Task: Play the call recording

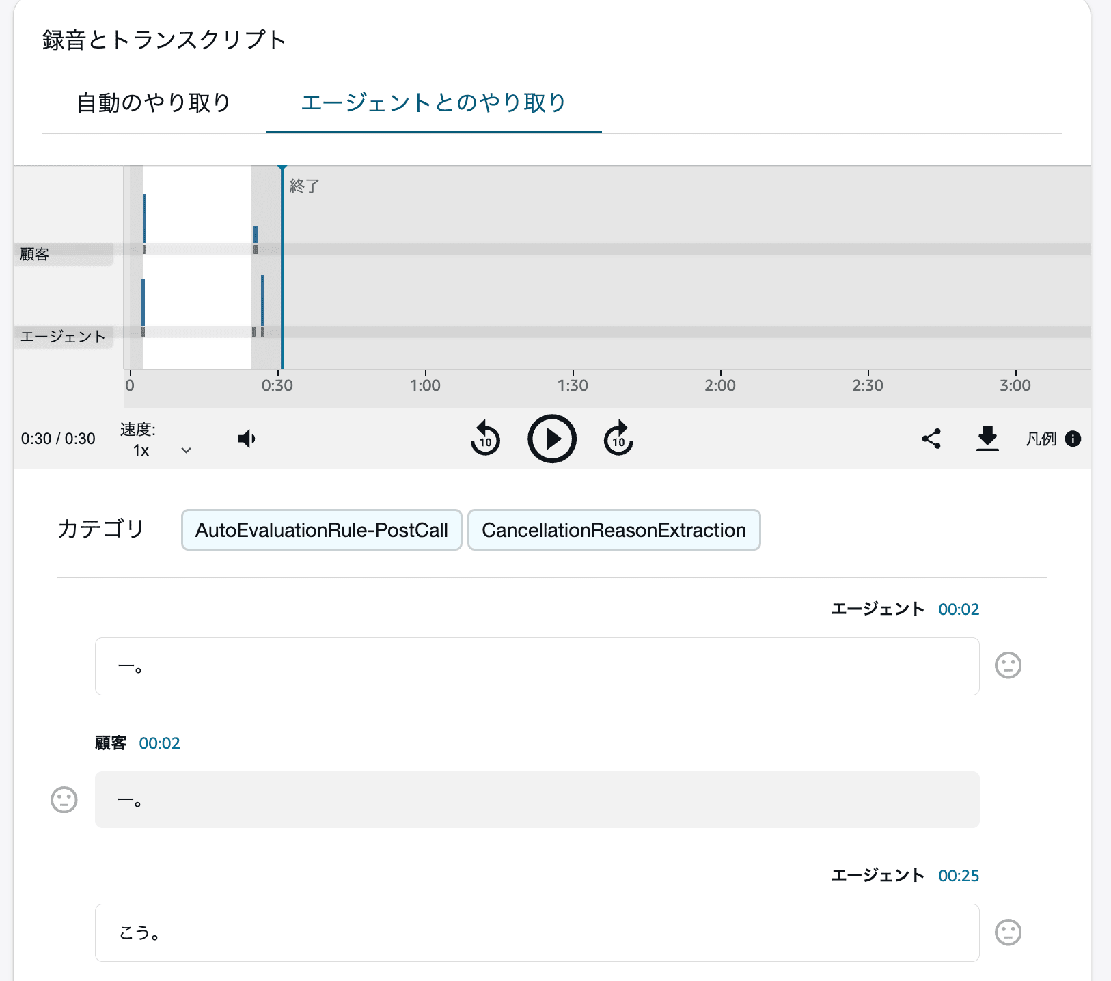Action: coord(552,439)
